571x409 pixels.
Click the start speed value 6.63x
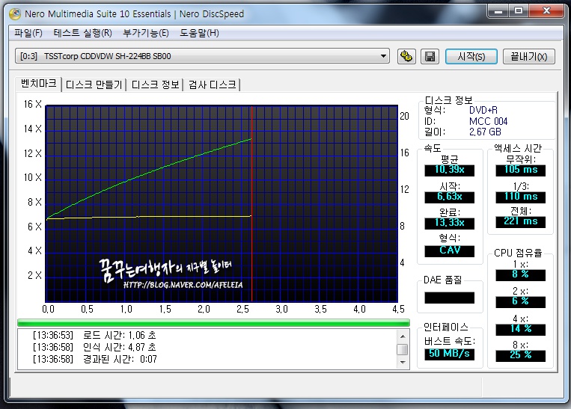pyautogui.click(x=449, y=197)
